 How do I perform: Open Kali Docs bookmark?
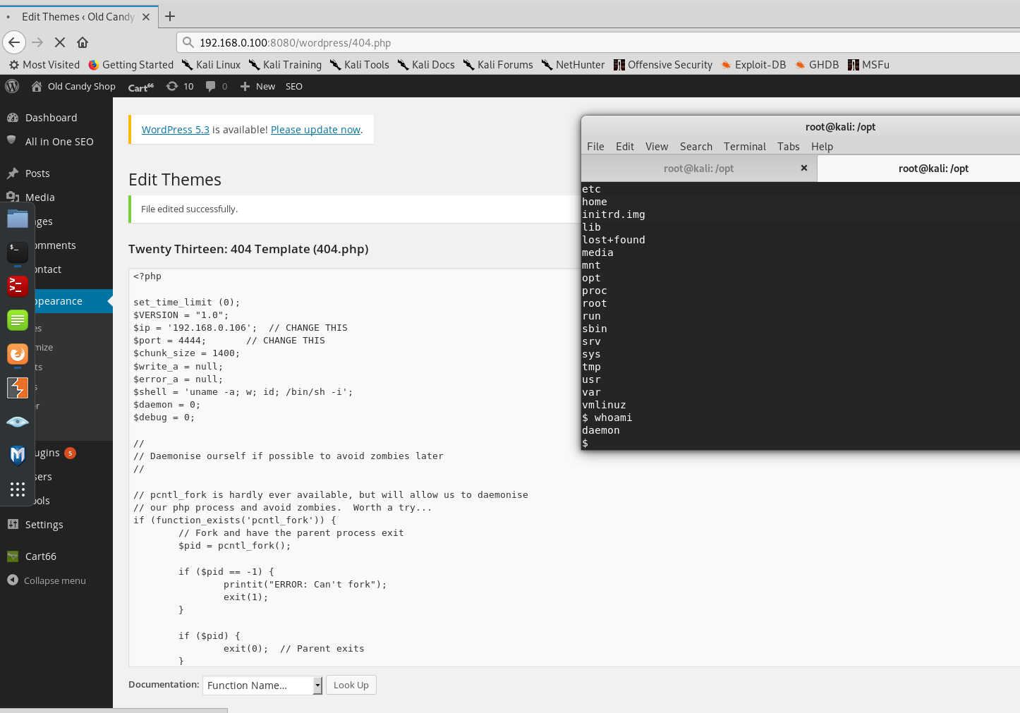pos(426,65)
